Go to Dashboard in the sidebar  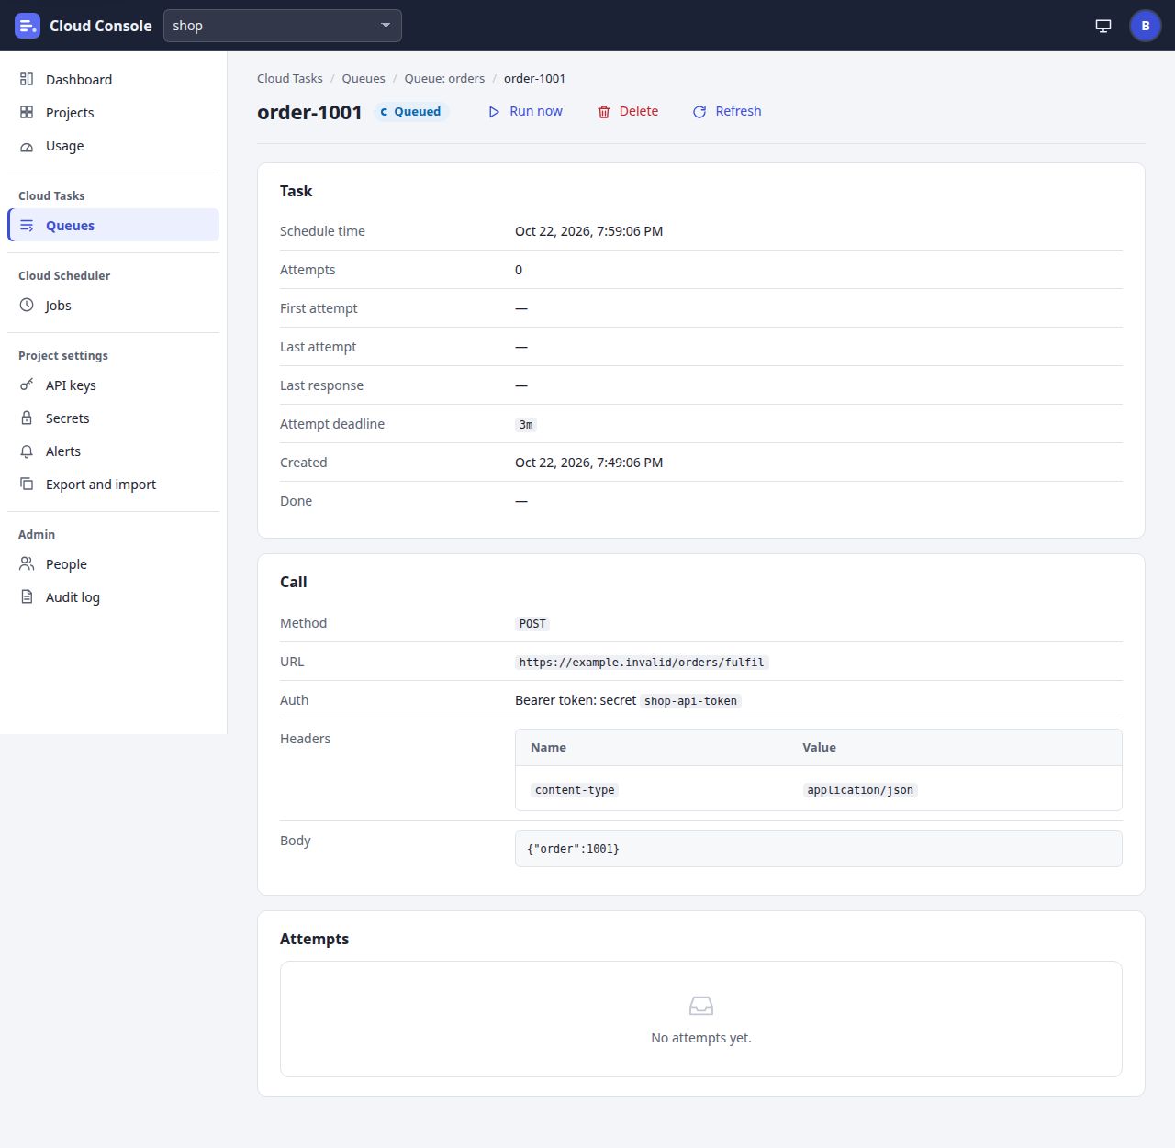pos(114,80)
